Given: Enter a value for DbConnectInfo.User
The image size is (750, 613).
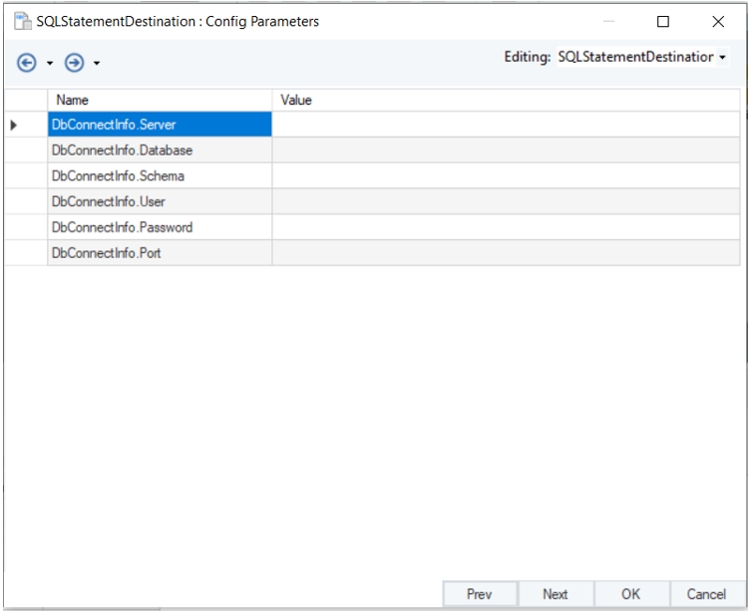Looking at the screenshot, I should tap(506, 202).
